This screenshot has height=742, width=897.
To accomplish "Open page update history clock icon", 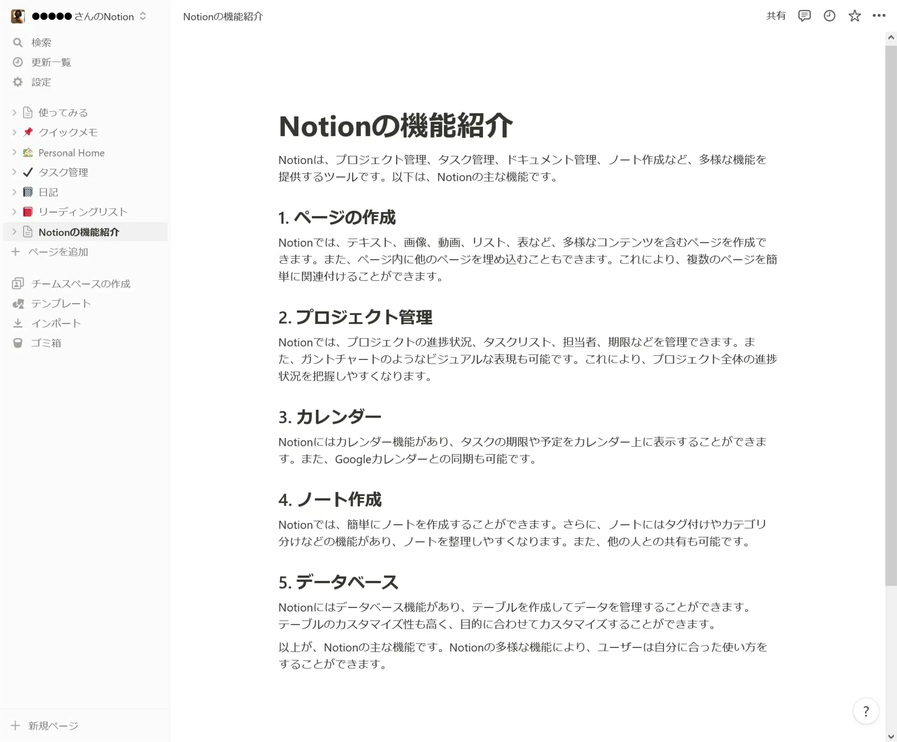I will [x=829, y=16].
